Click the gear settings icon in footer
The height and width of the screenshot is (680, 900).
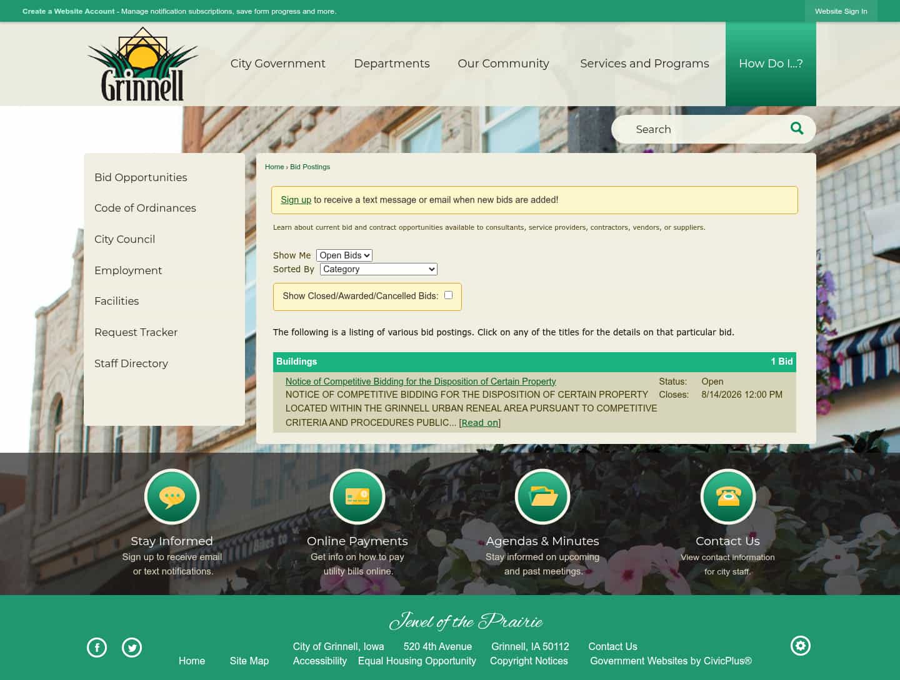(x=801, y=646)
